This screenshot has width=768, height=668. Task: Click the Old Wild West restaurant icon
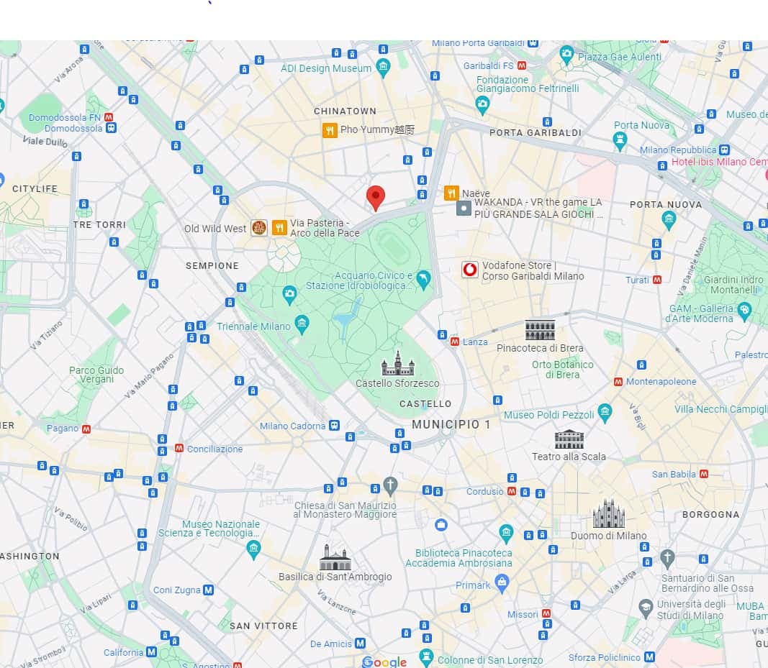[x=259, y=227]
